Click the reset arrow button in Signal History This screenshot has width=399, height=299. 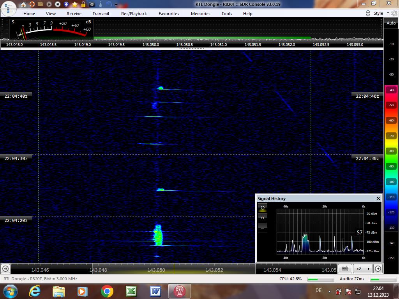pos(263,218)
